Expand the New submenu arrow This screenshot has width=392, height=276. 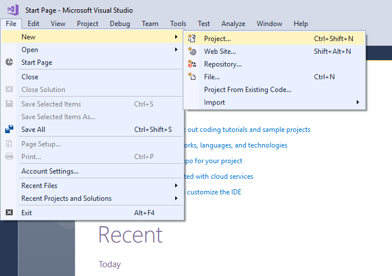pyautogui.click(x=176, y=37)
